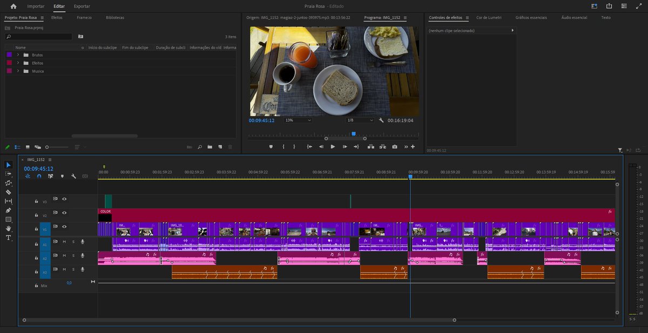The image size is (648, 333).
Task: Expand the Brutos bin
Action: click(x=18, y=55)
